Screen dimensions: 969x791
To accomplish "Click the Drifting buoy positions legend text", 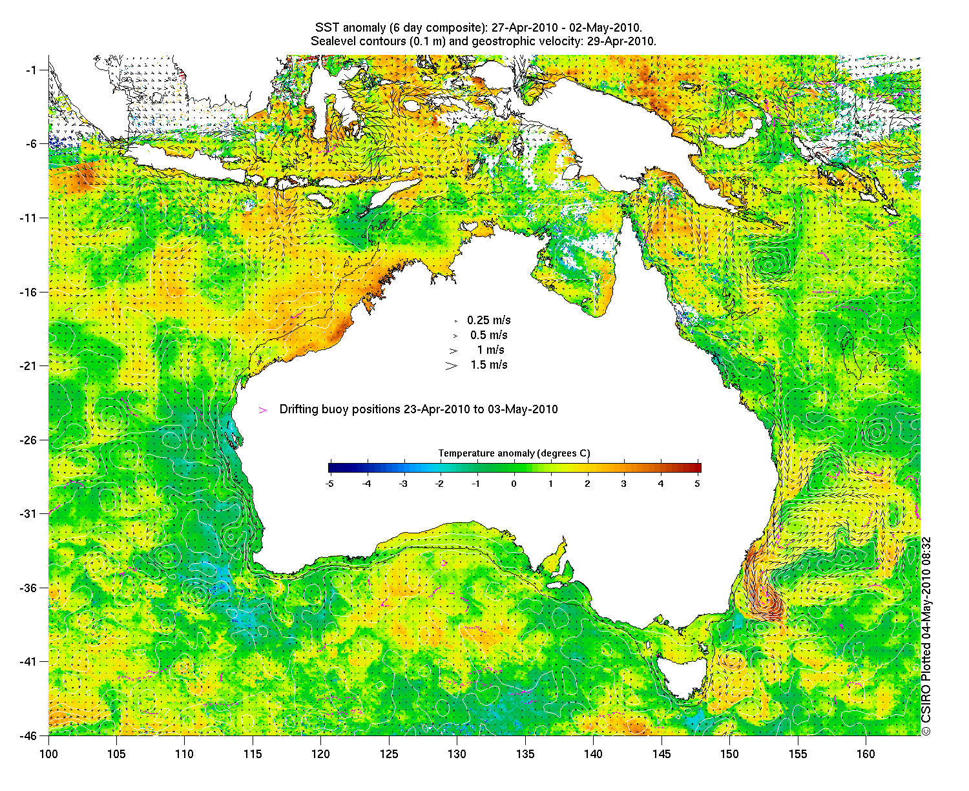I will 419,409.
